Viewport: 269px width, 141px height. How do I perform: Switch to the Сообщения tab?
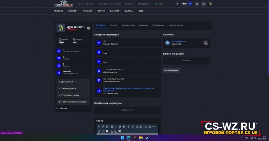pos(158,25)
